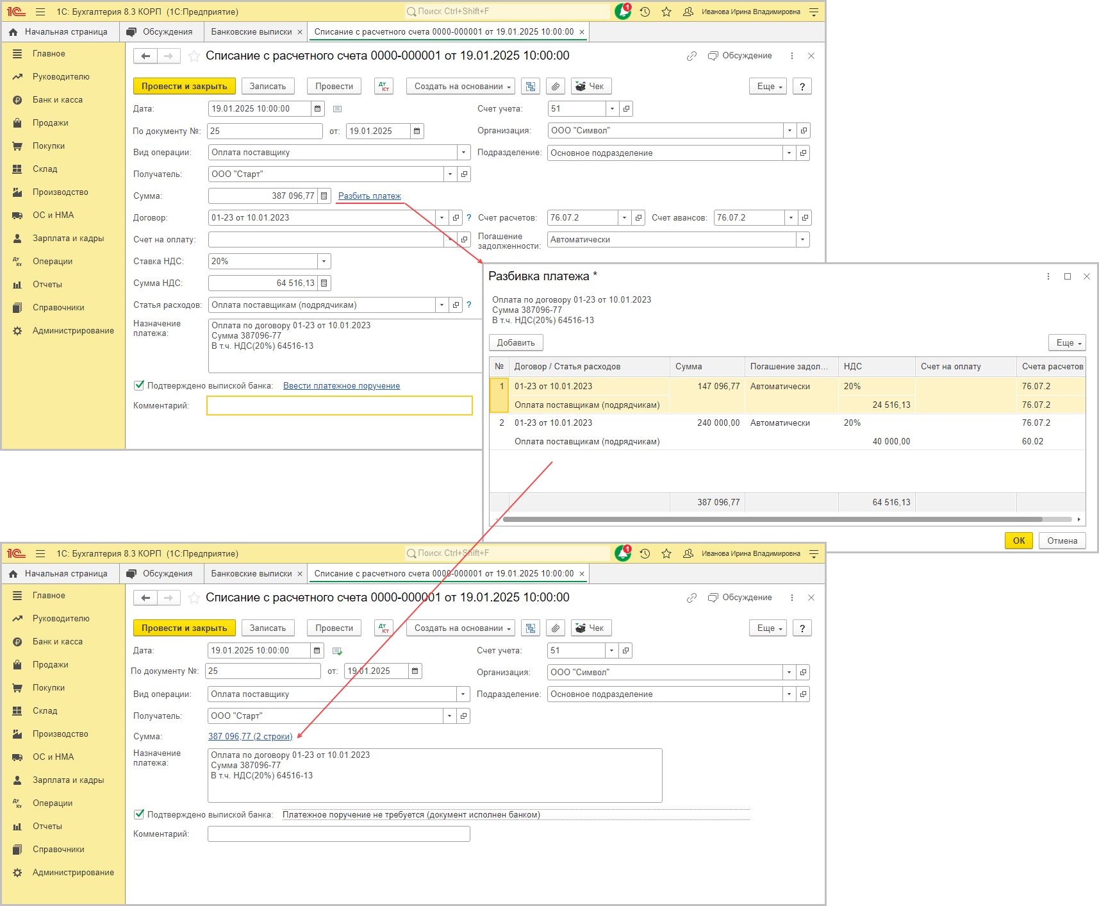Toggle Подтверждено выпиской банка in top window
Image resolution: width=1099 pixels, height=906 pixels.
click(x=139, y=385)
